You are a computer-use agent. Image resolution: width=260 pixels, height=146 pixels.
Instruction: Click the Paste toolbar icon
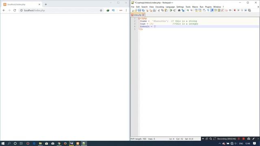(x=166, y=10)
